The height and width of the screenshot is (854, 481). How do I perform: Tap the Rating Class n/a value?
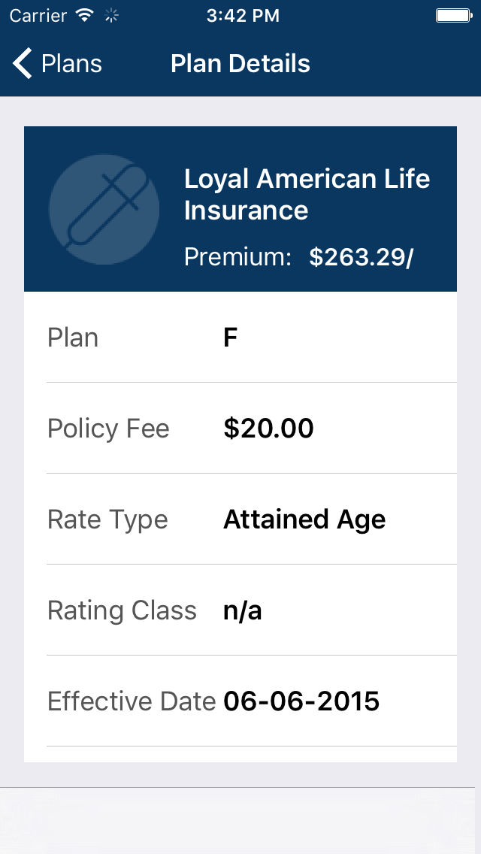point(242,610)
